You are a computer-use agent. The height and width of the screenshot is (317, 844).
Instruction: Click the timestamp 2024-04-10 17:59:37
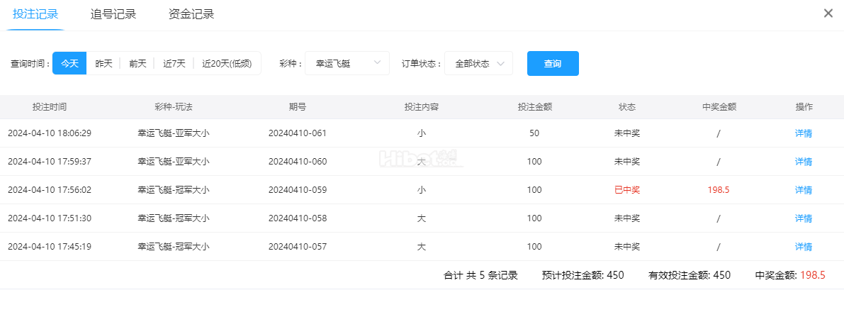[50, 162]
